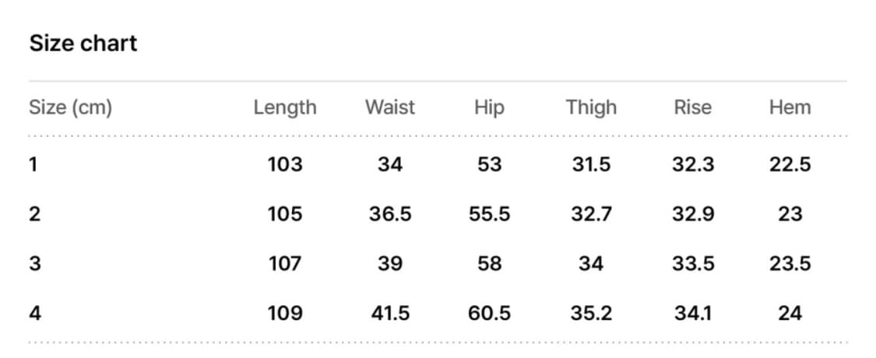Viewport: 876px width, 358px height.
Task: Click length value 103
Action: (x=285, y=165)
